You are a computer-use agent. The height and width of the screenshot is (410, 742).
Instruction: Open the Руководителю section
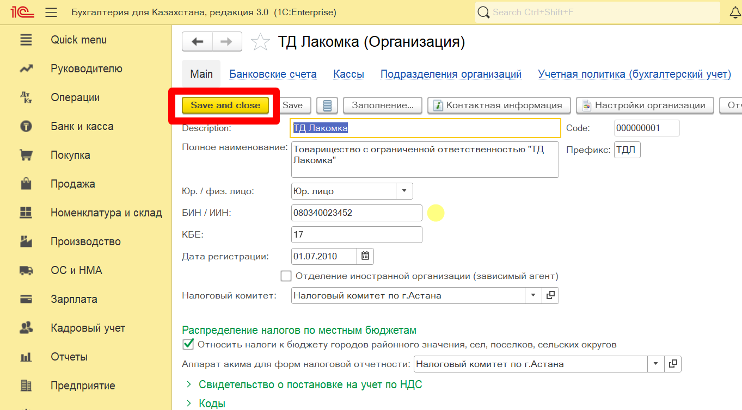[x=87, y=69]
